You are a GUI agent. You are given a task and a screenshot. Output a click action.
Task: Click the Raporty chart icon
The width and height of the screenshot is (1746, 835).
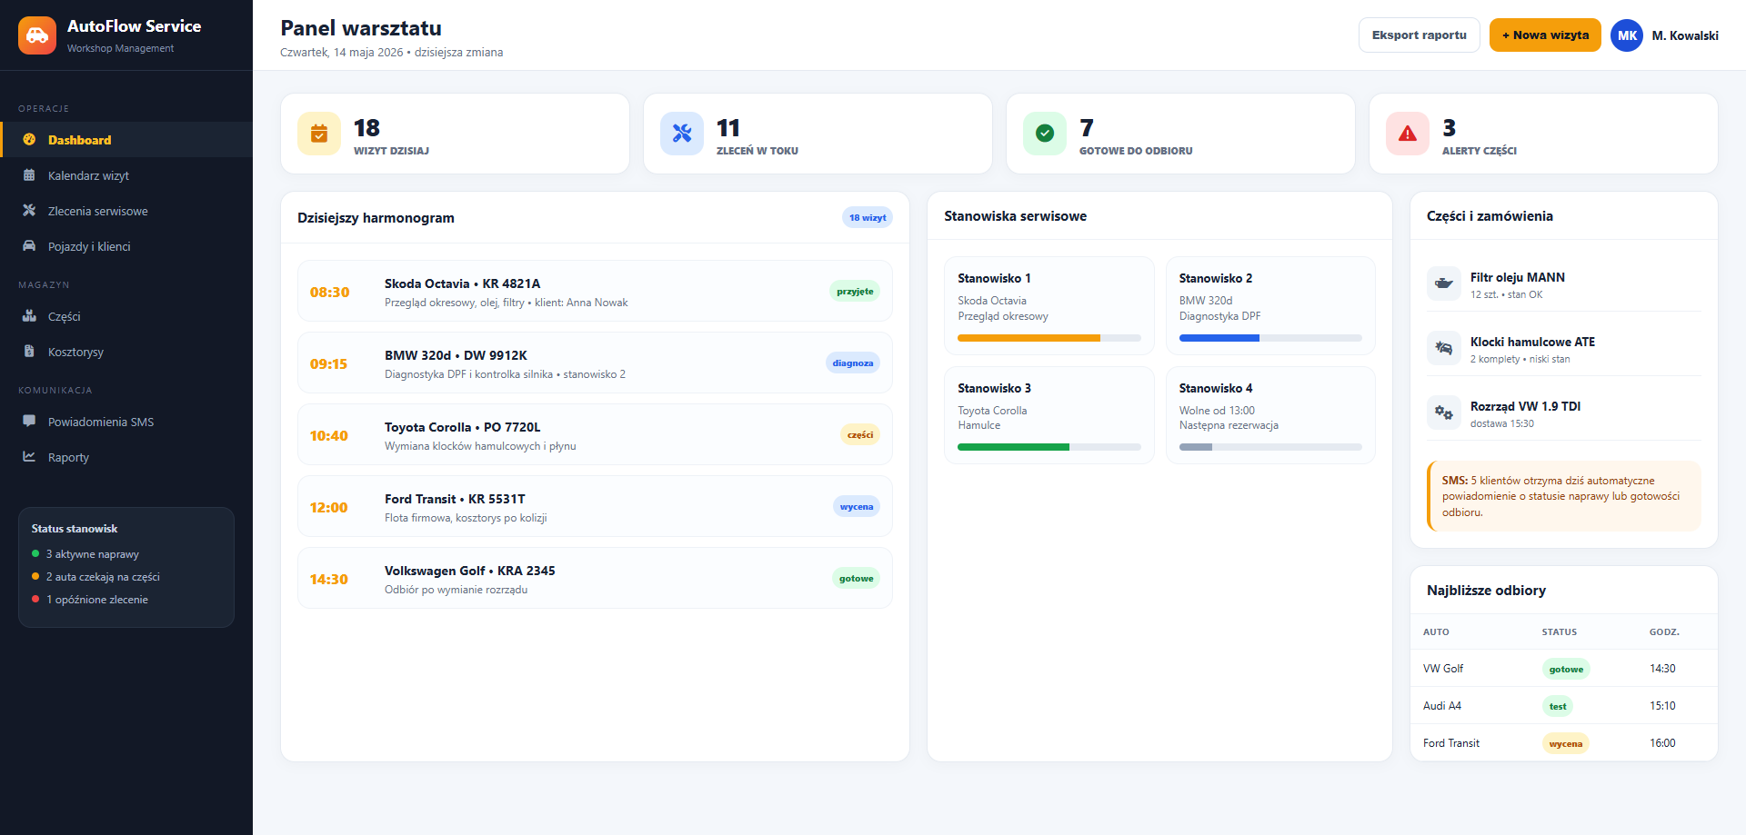click(x=29, y=457)
